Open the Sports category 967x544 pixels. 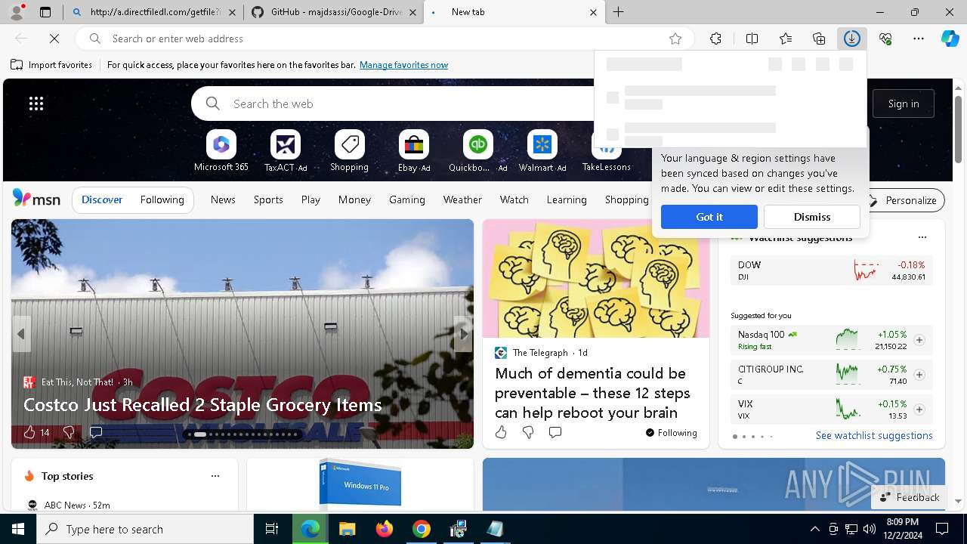(268, 199)
